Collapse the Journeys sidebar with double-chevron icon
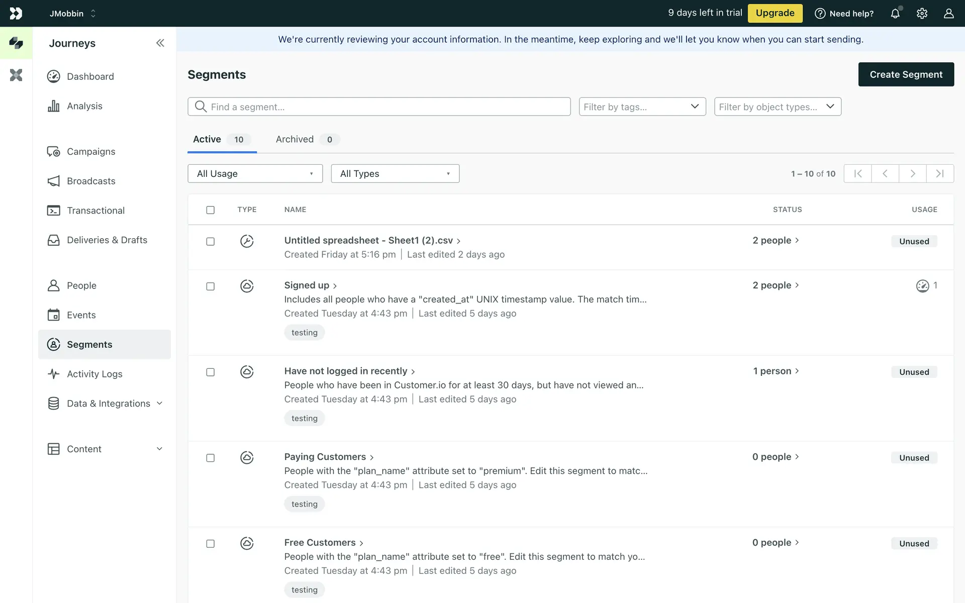The height and width of the screenshot is (603, 965). tap(160, 43)
